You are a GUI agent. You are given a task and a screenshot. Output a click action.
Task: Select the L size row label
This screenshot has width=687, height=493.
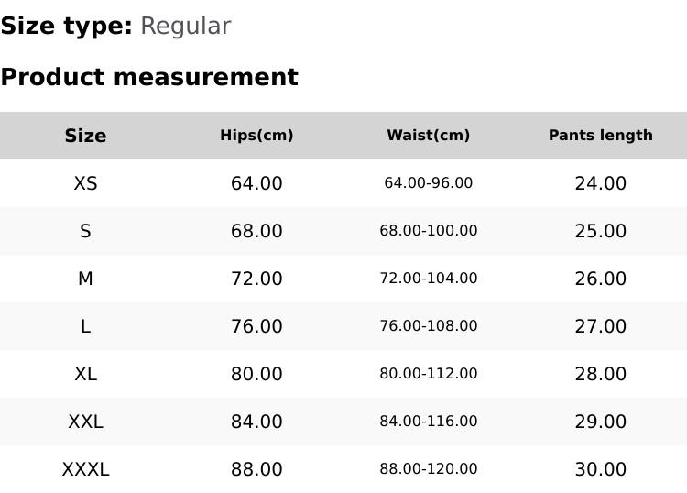tap(85, 326)
